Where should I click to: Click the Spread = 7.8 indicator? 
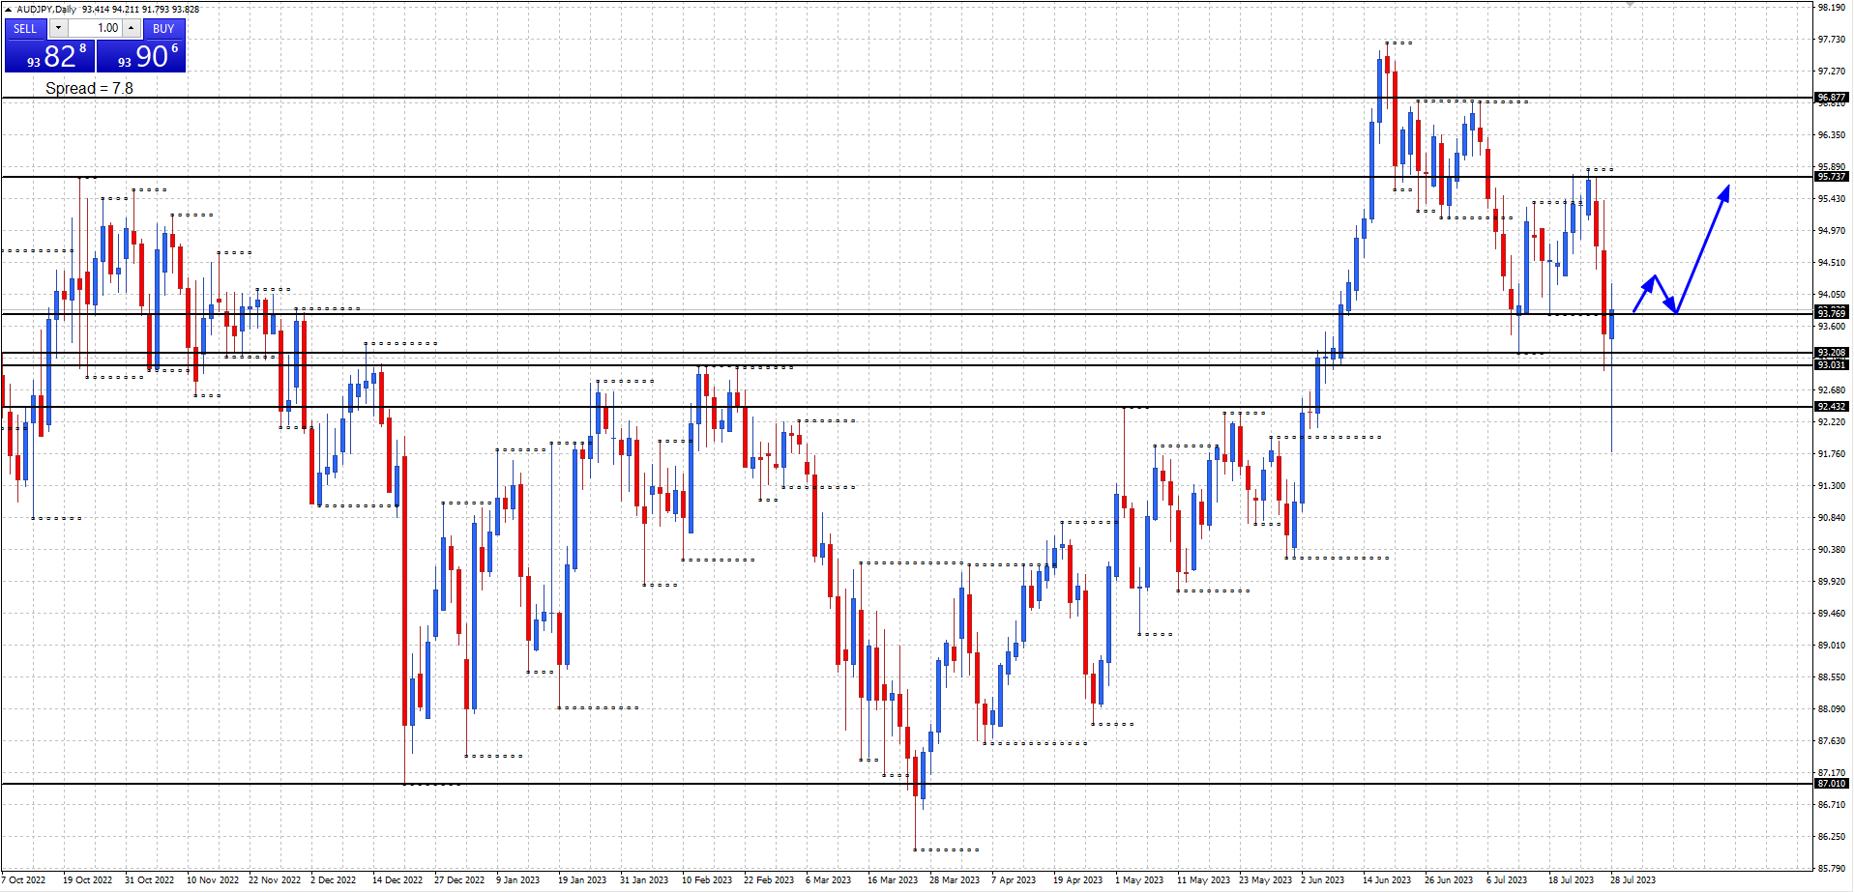(x=90, y=88)
